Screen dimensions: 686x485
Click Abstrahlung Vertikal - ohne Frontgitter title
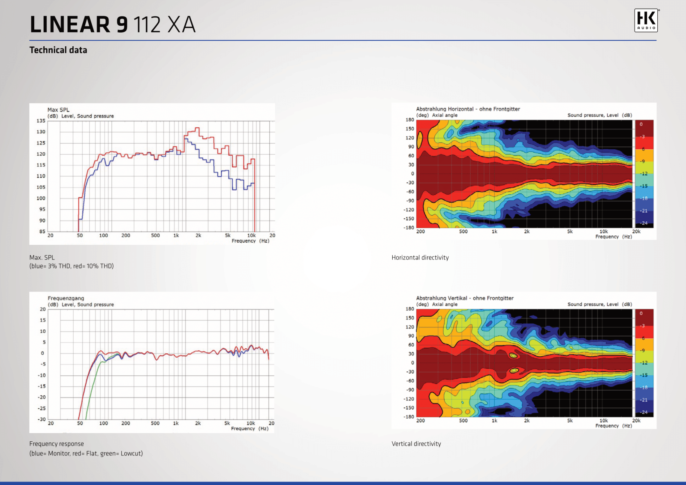(465, 298)
